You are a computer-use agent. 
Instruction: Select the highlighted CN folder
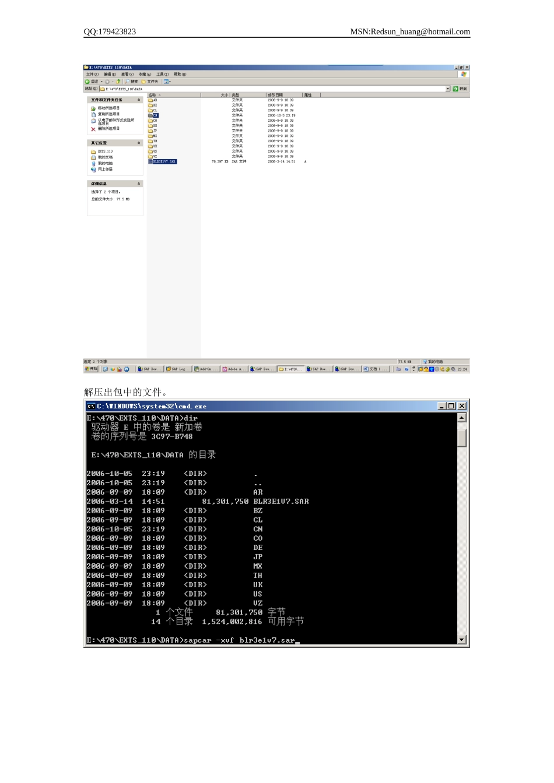pos(153,115)
